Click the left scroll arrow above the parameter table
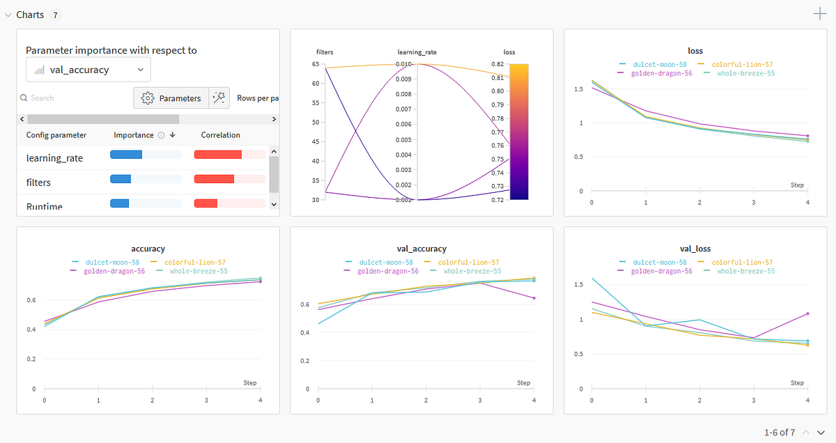836x443 pixels. 24,118
